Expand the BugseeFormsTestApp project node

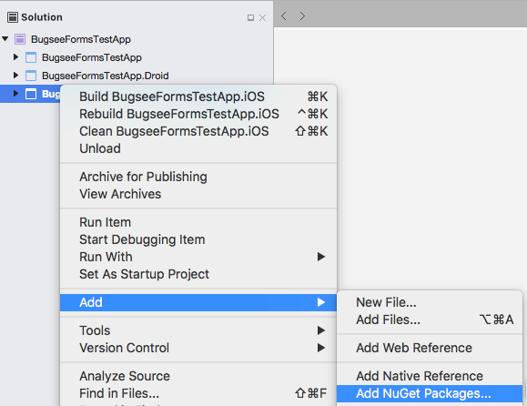(15, 56)
